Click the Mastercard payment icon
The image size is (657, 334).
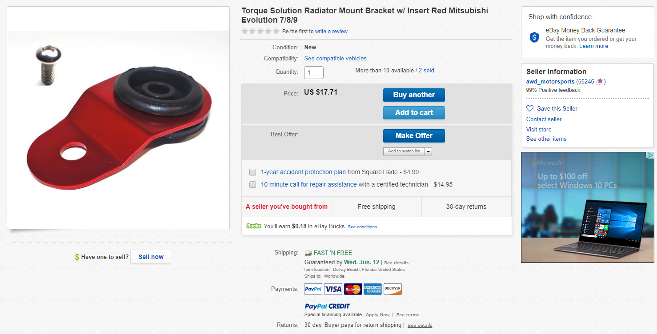click(x=353, y=289)
